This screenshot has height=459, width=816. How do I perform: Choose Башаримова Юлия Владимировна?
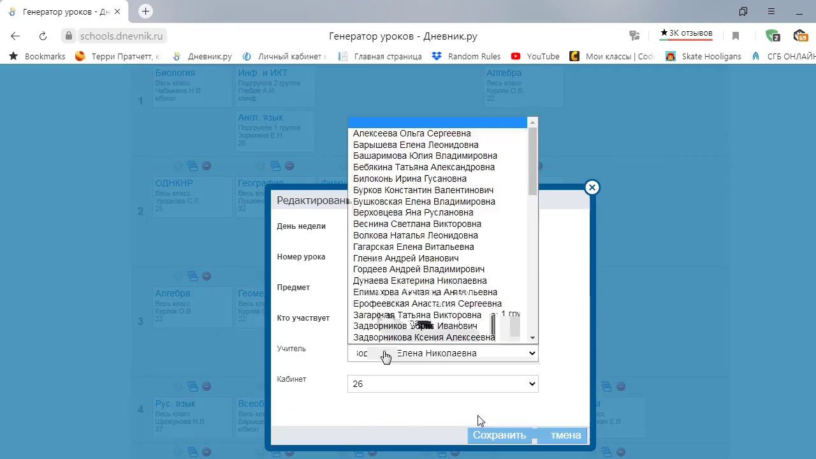coord(438,156)
